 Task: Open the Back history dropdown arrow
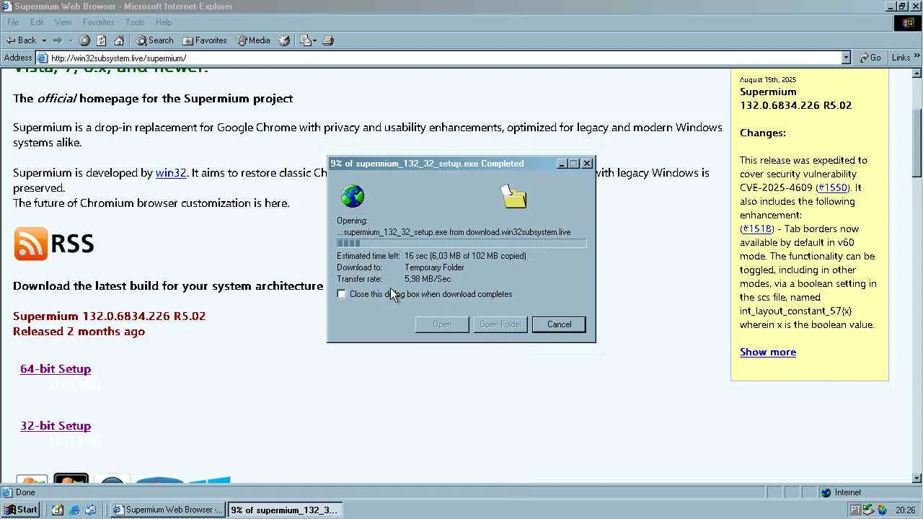tap(44, 40)
